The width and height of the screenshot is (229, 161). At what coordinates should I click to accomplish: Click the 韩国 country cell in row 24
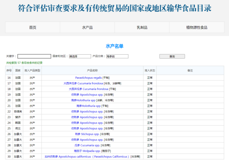tap(18, 123)
